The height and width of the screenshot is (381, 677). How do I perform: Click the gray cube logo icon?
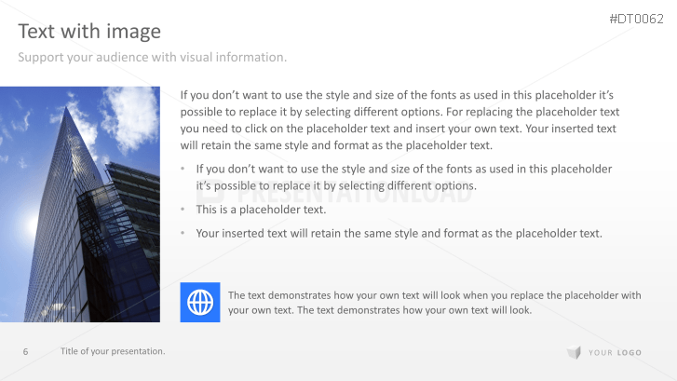[x=574, y=352]
